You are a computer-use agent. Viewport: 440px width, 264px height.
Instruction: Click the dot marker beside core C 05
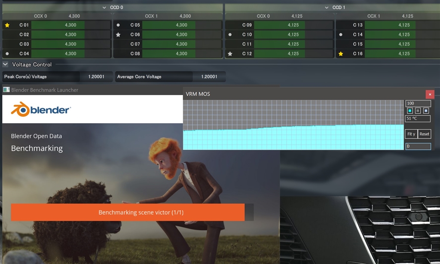(x=118, y=25)
